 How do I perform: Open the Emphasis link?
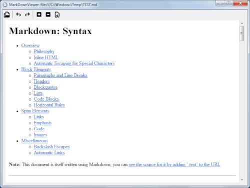click(x=42, y=123)
